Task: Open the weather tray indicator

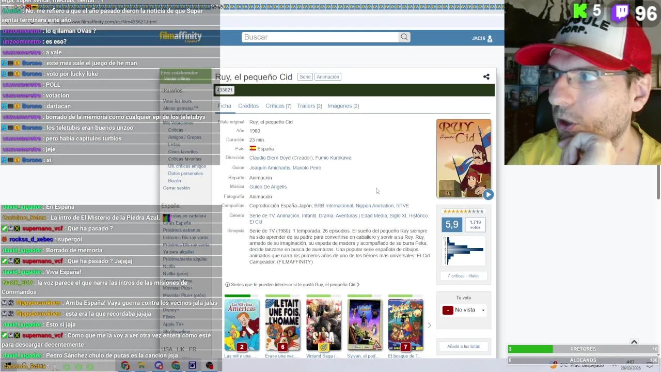Action: click(578, 366)
